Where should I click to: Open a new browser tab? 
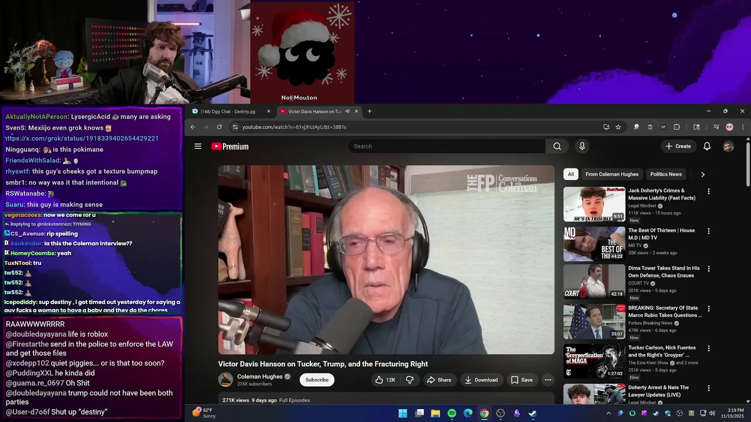click(x=369, y=111)
